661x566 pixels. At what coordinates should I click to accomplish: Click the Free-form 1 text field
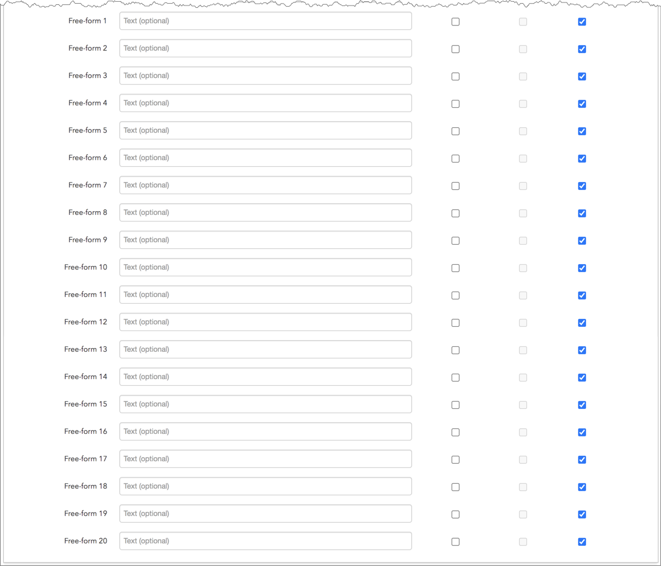point(265,21)
